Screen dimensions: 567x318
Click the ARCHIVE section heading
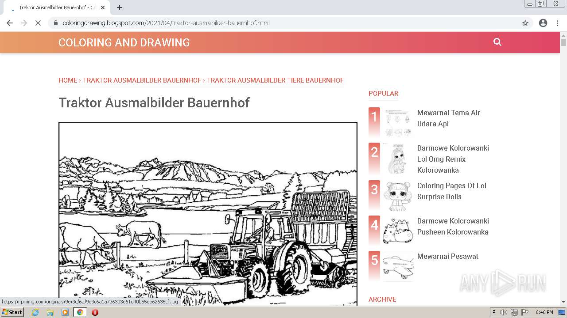tap(382, 299)
